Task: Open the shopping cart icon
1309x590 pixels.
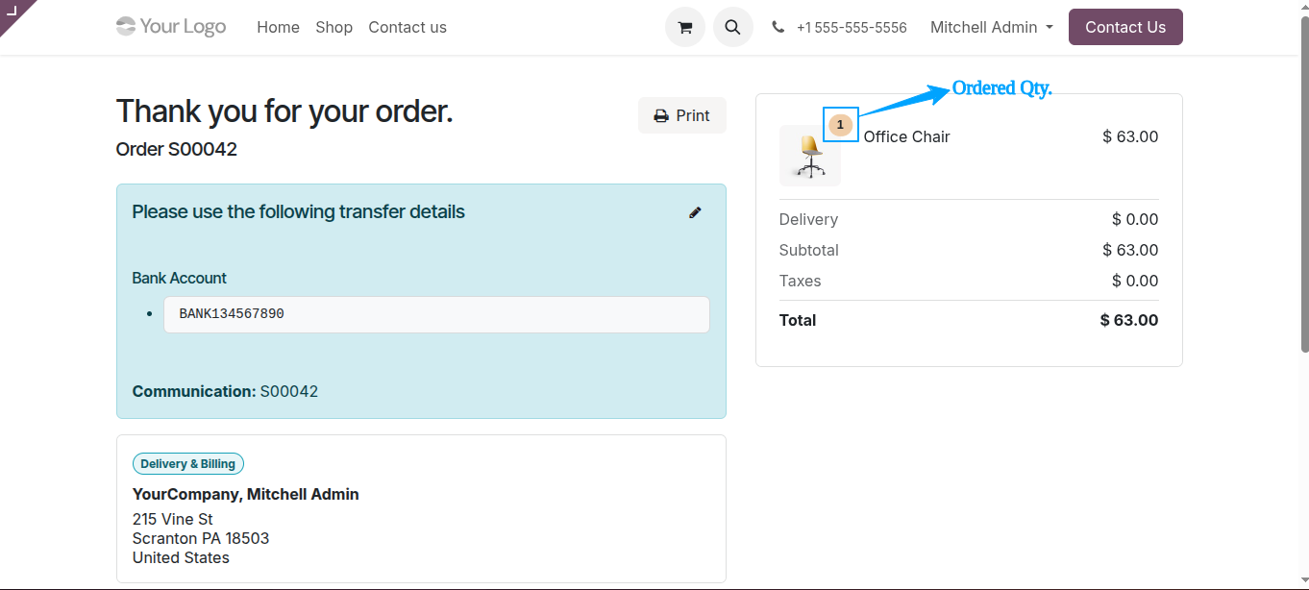Action: 684,27
